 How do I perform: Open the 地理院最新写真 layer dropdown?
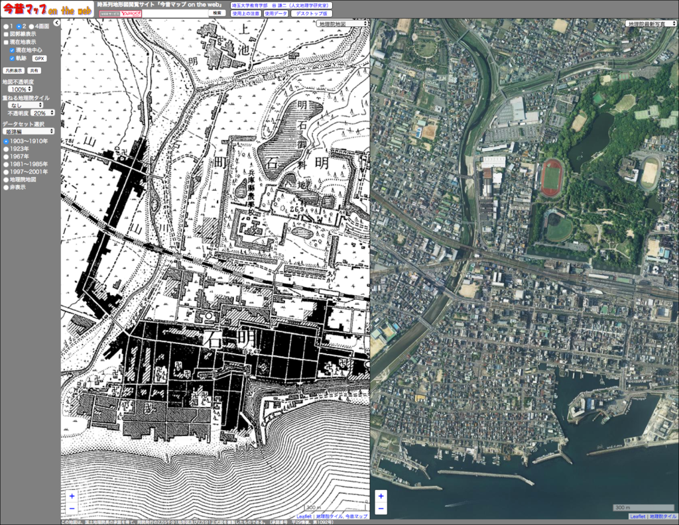pyautogui.click(x=650, y=23)
